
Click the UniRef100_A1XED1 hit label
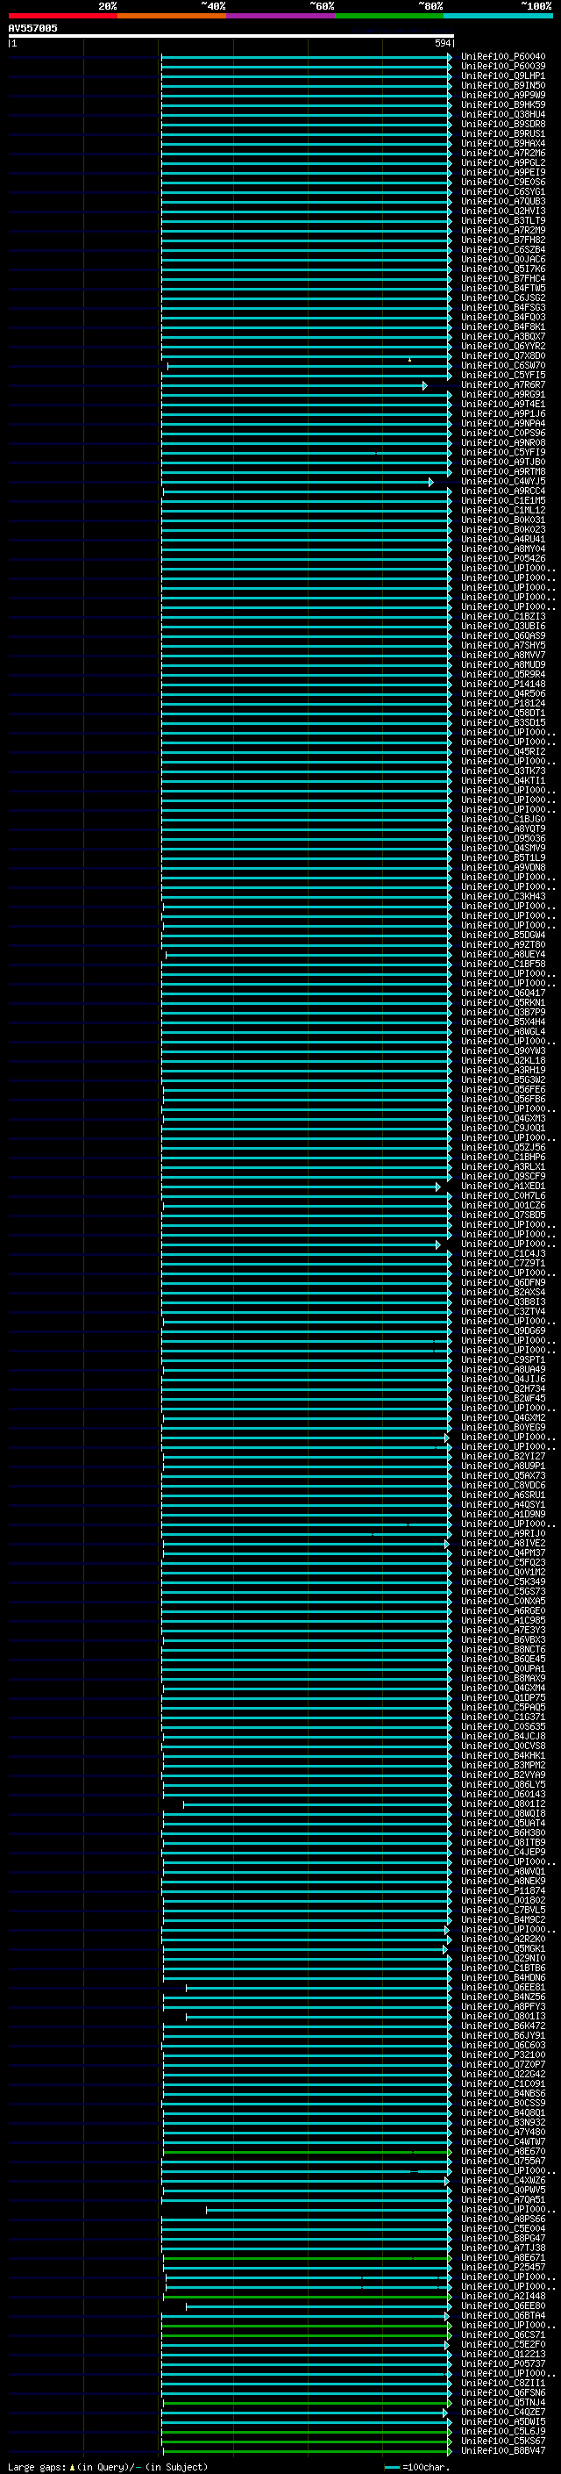503,1187
